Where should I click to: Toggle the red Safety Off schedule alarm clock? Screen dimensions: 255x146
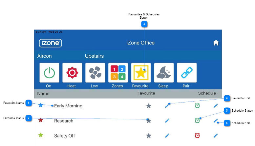[x=197, y=136]
